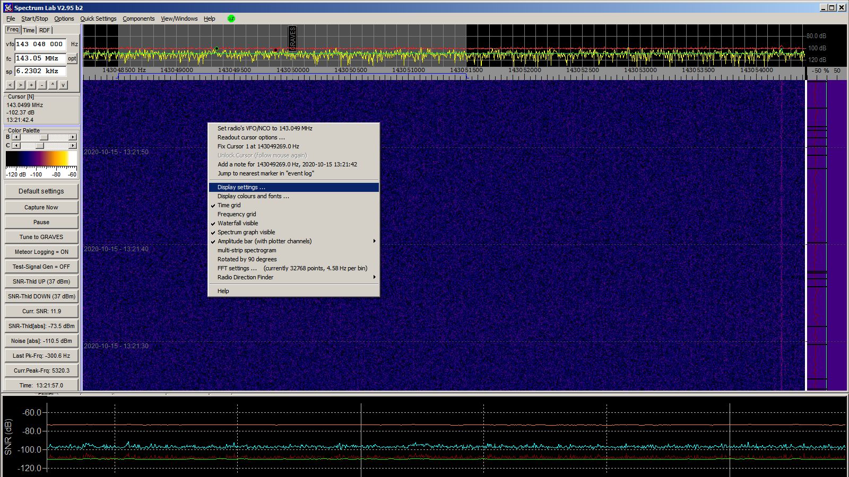Click the Capture Now button

point(41,207)
